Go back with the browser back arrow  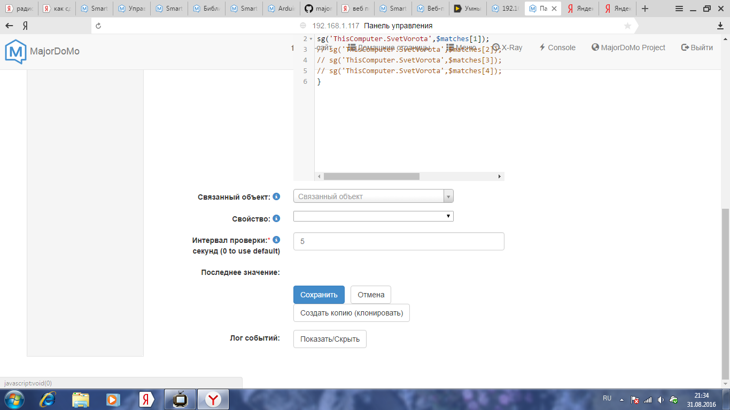tap(10, 26)
